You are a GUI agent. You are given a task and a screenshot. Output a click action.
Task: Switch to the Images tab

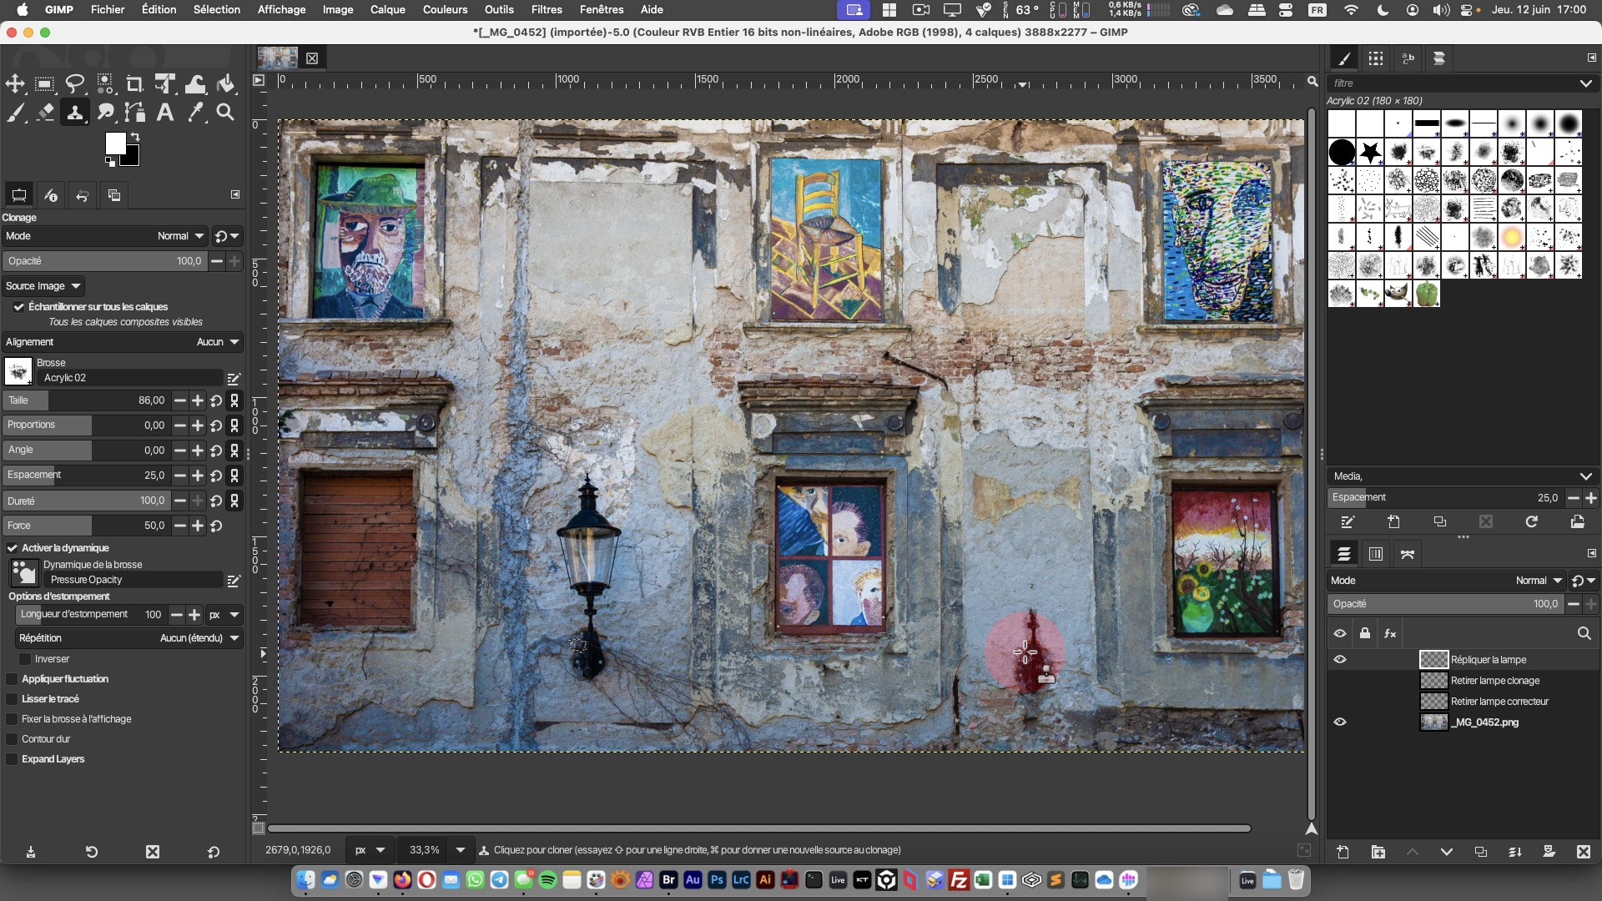114,195
